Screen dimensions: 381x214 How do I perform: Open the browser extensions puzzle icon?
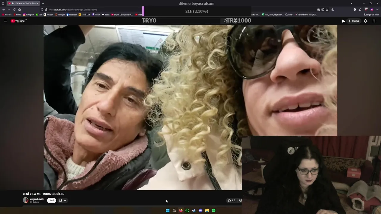[360, 10]
